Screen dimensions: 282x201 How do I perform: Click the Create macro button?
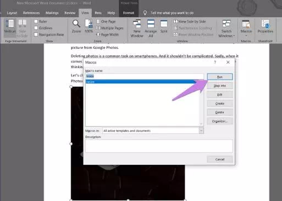[x=220, y=103]
